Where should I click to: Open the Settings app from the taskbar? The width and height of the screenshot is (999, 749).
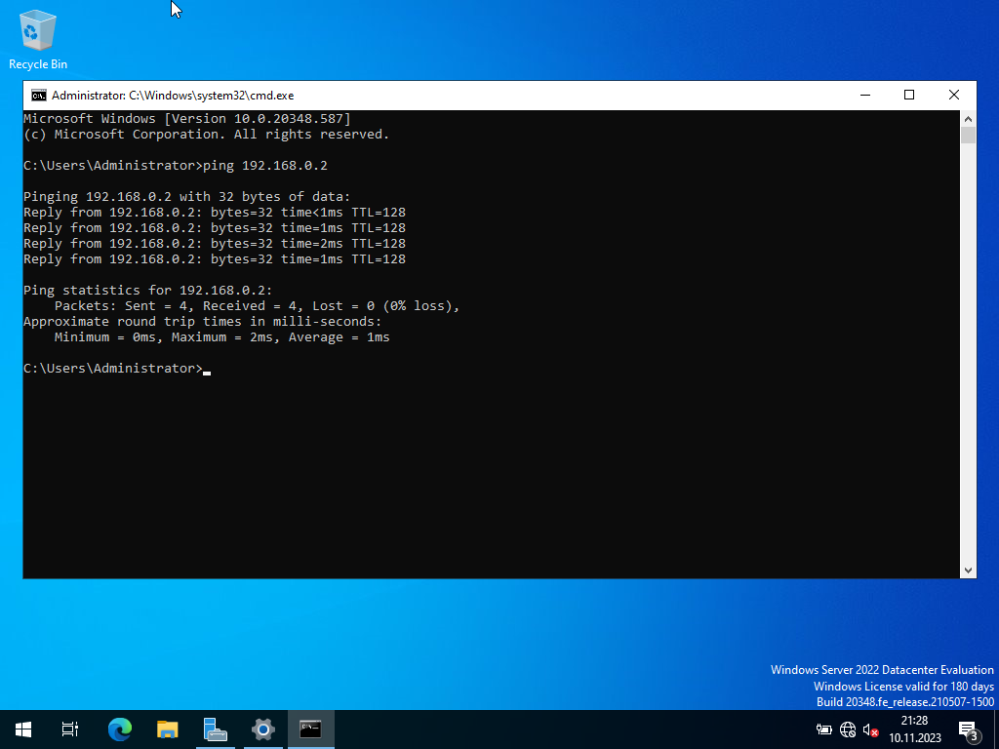coord(263,729)
